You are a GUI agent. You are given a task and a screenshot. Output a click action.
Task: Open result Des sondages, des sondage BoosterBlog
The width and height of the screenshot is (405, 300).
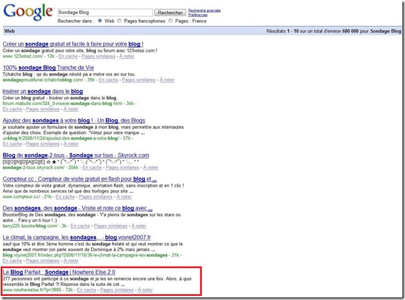tap(78, 208)
